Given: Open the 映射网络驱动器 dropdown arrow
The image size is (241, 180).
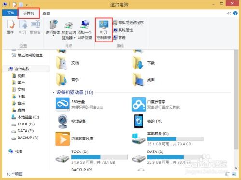Looking at the screenshot, I should click(x=75, y=38).
